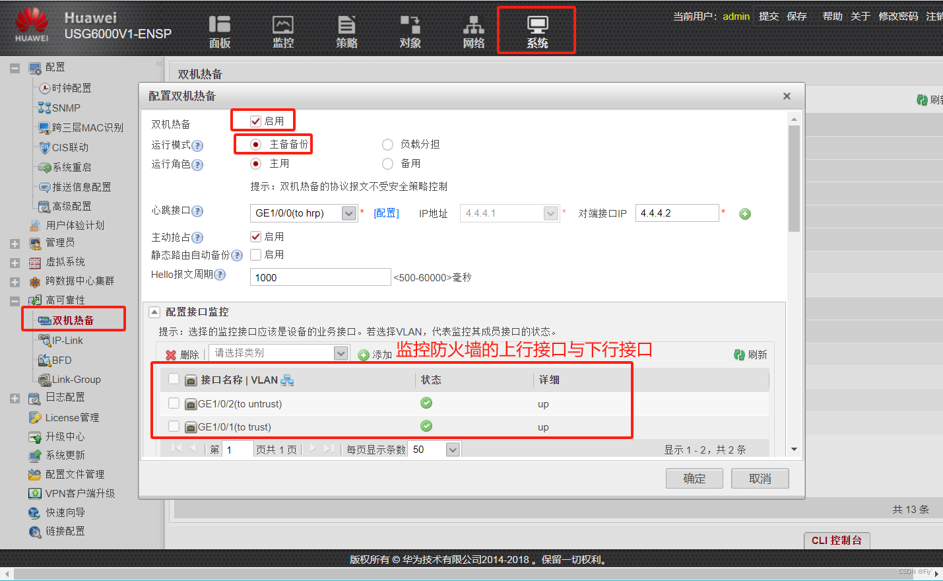
Task: Select Link-Group icon in tree
Action: (45, 379)
